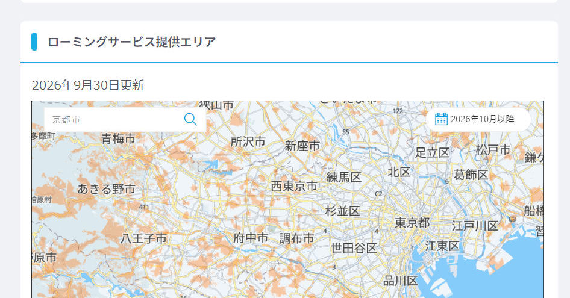The width and height of the screenshot is (570, 298).
Task: Click the 青梅市 label on map
Action: click(118, 138)
